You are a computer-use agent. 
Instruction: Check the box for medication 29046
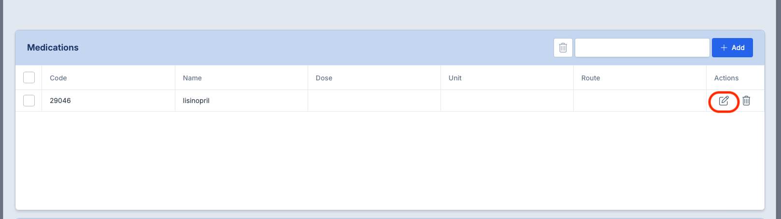point(29,101)
